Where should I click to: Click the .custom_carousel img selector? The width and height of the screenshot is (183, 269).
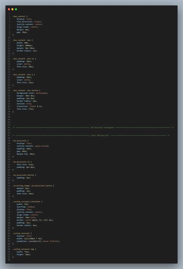(x=23, y=249)
